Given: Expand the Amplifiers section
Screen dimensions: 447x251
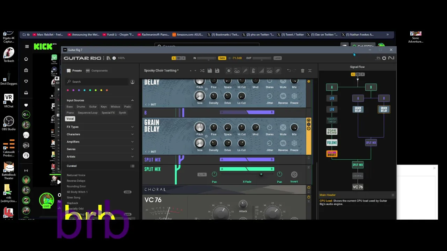Looking at the screenshot, I should (132, 142).
